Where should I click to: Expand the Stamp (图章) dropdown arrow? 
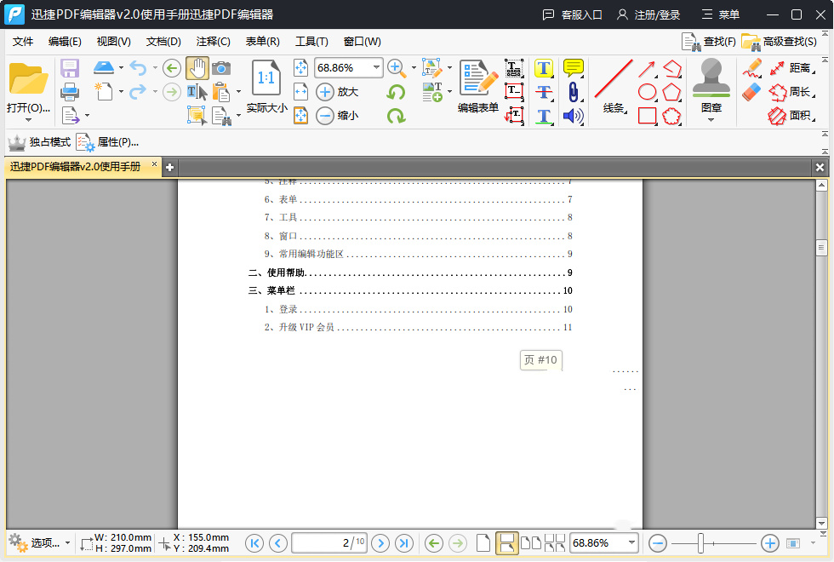coord(711,120)
